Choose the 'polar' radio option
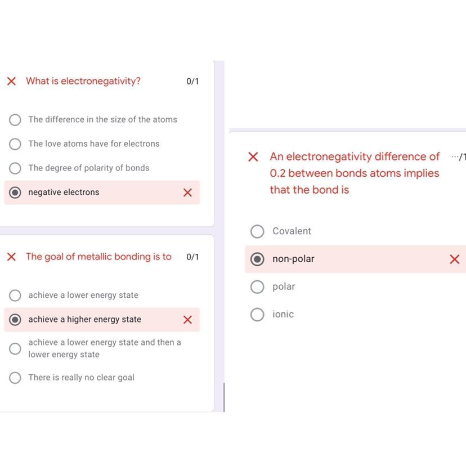 pos(257,287)
